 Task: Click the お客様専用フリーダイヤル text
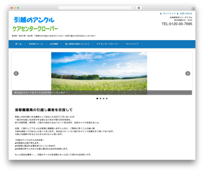(181, 17)
